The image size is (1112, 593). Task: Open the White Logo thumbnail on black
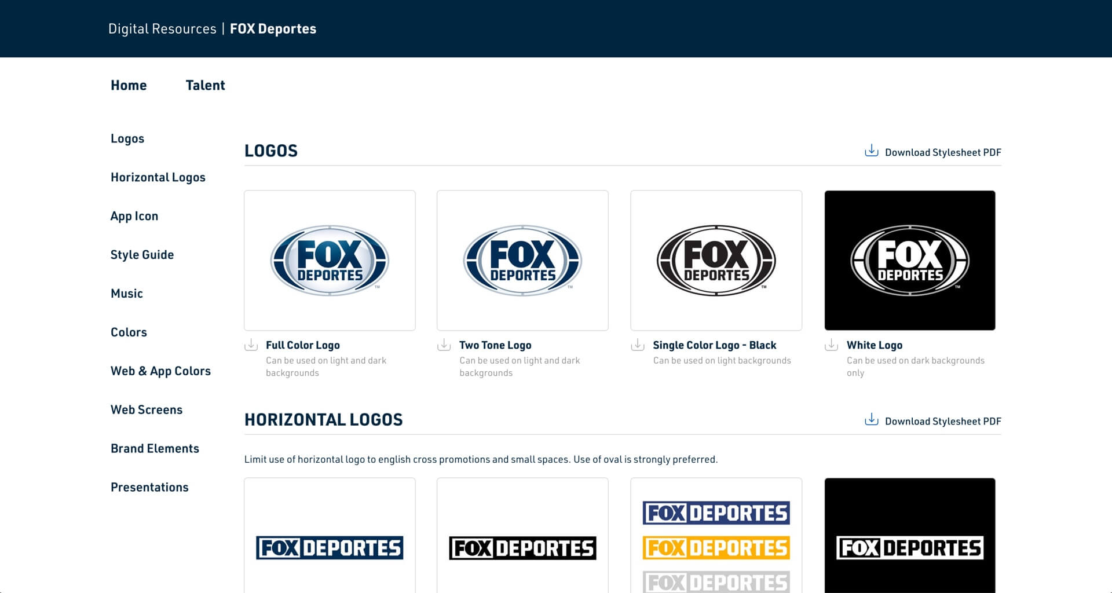coord(910,261)
